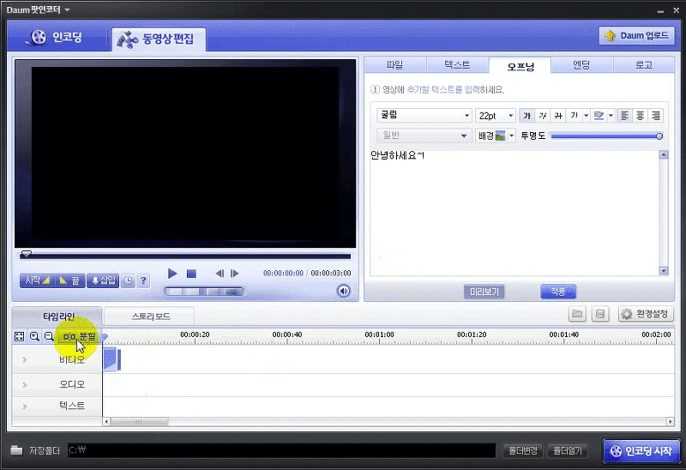Align text to the right
686x470 pixels.
pyautogui.click(x=656, y=116)
